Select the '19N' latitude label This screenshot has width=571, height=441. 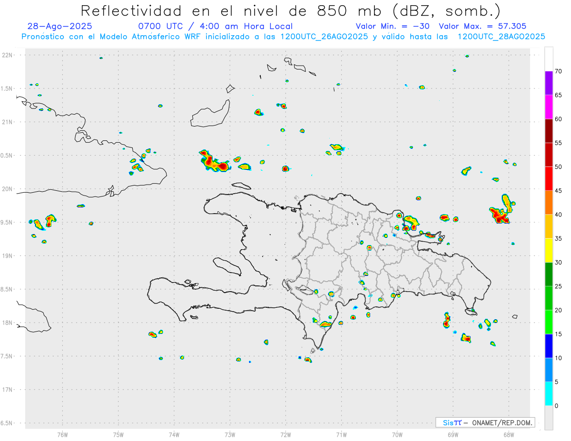pyautogui.click(x=7, y=256)
